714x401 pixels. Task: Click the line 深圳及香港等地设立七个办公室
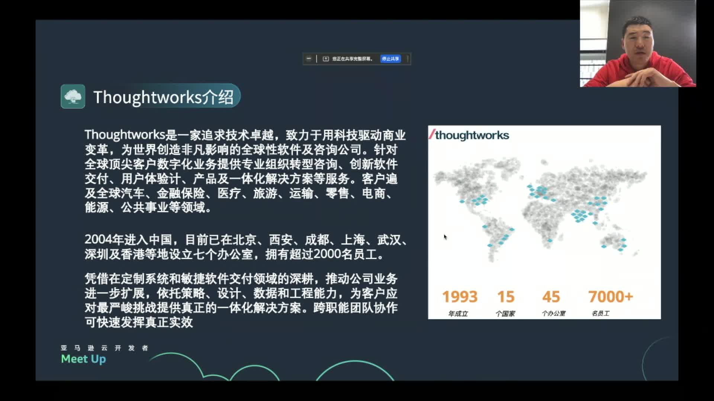tap(234, 254)
